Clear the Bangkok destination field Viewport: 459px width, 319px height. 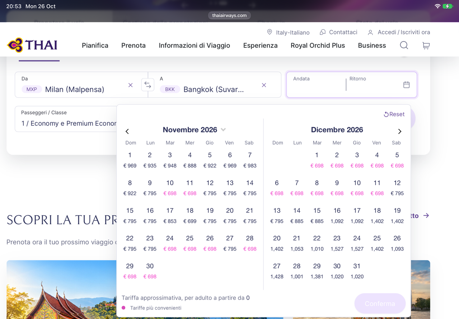click(264, 85)
